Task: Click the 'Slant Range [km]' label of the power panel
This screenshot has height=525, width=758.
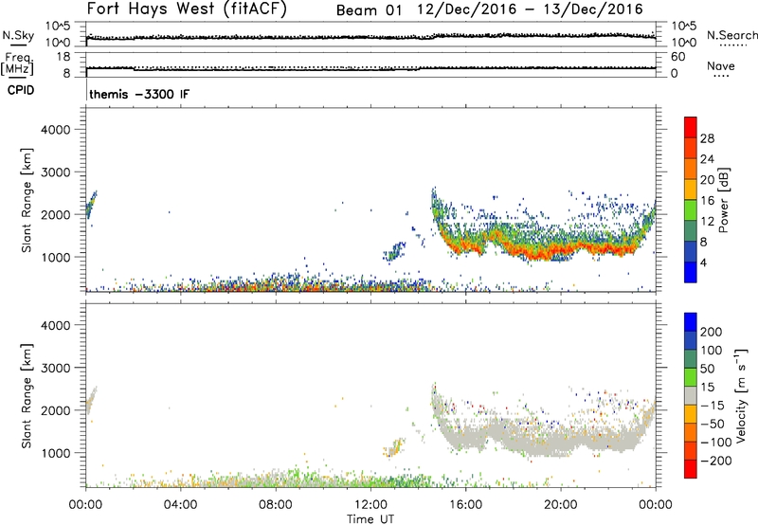Action: coord(27,200)
